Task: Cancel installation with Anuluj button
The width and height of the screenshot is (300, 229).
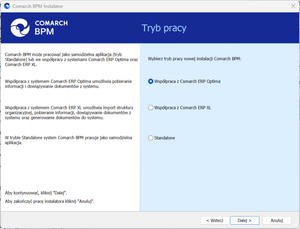Action: [x=277, y=220]
